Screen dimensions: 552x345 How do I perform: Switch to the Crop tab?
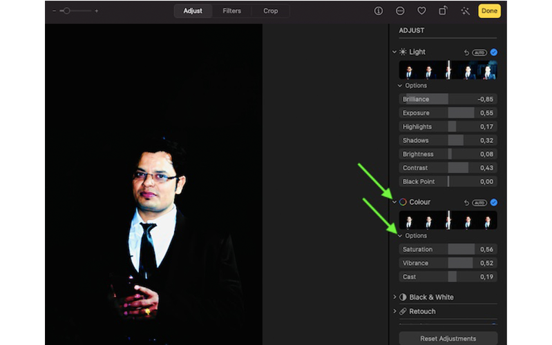[x=270, y=11]
